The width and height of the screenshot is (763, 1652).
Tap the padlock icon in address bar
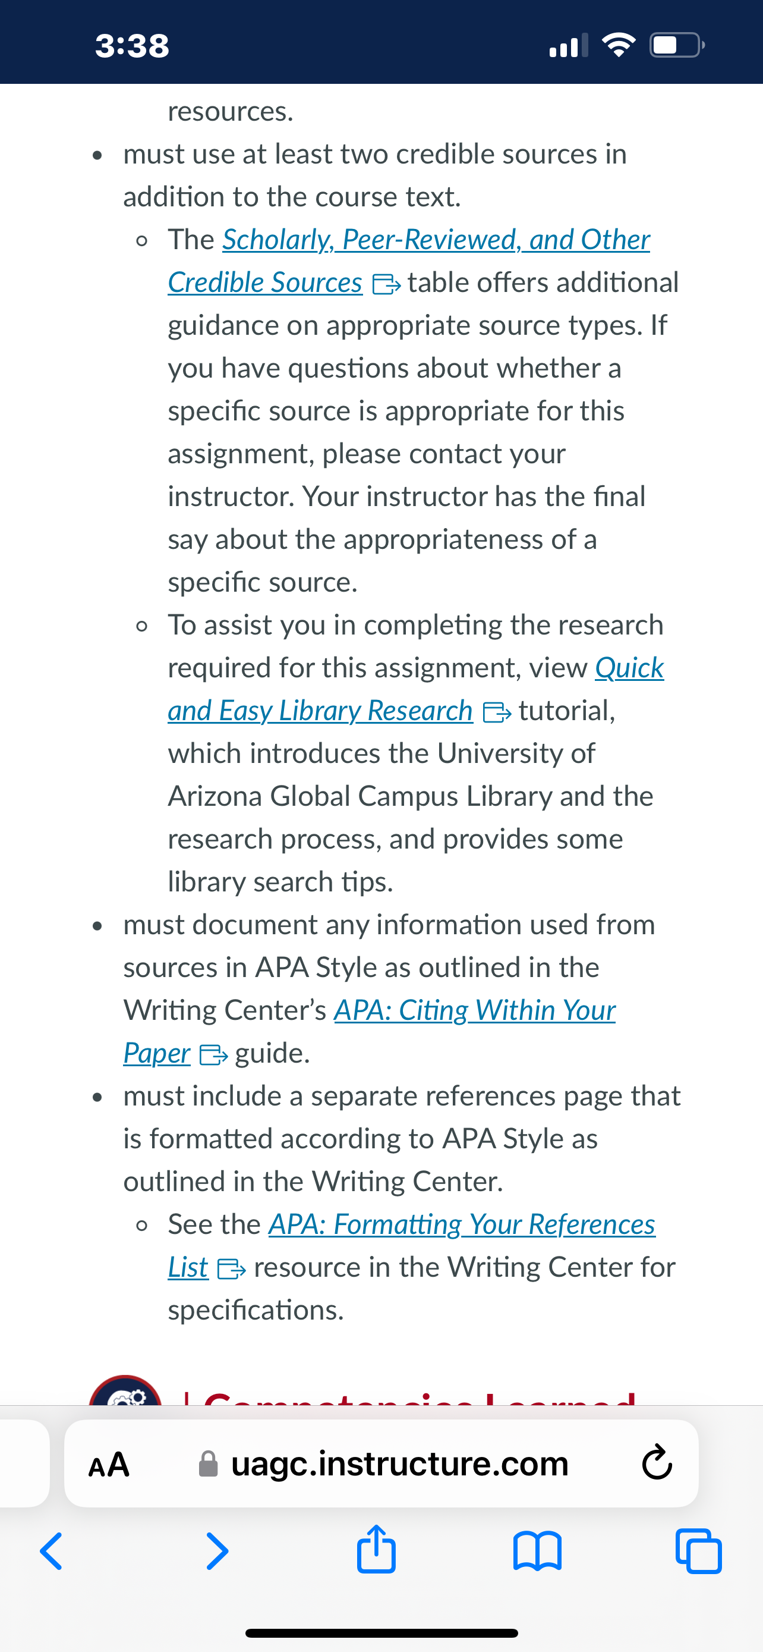pyautogui.click(x=208, y=1463)
